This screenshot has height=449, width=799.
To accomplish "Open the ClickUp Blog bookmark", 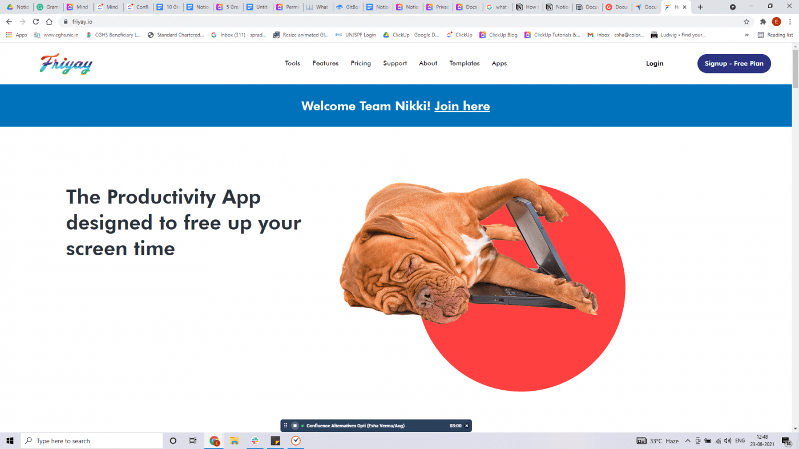I will [x=498, y=35].
